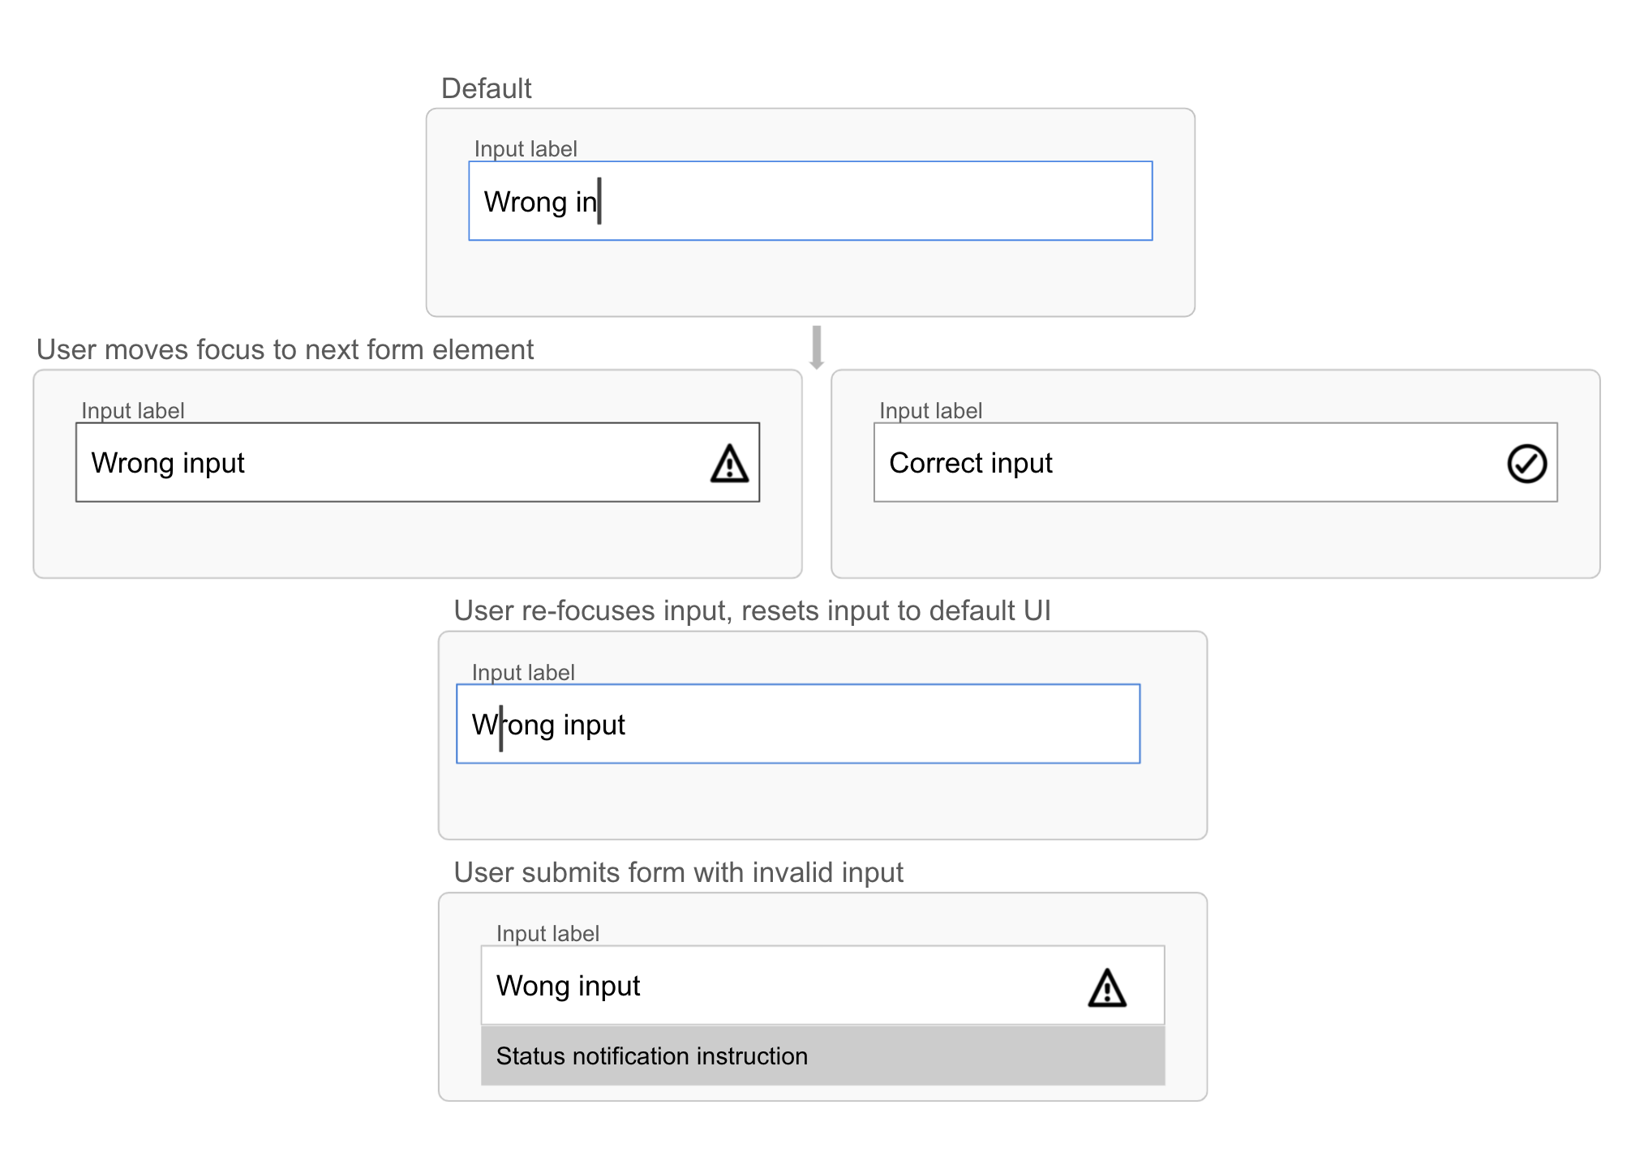The height and width of the screenshot is (1156, 1627).
Task: Select the 'Correct input' text field
Action: [x=1216, y=462]
